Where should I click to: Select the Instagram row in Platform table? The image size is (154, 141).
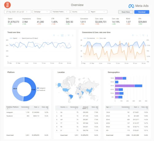click(x=27, y=112)
